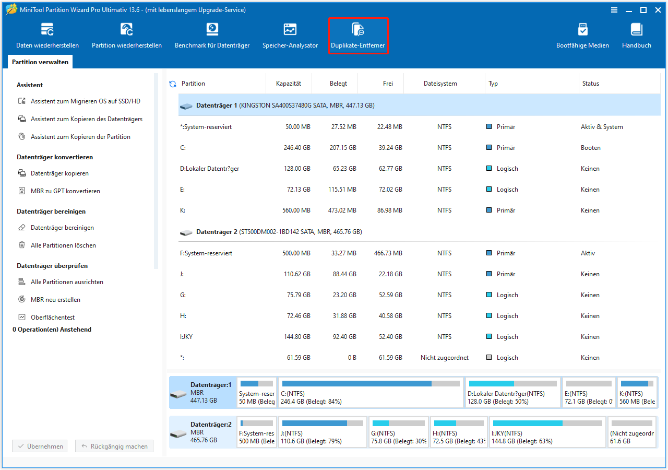Select the J: partition row

coord(420,274)
